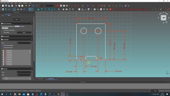Image resolution: width=170 pixels, height=96 pixels.
Task: Click the back navigation arrow icon
Action: click(x=18, y=10)
